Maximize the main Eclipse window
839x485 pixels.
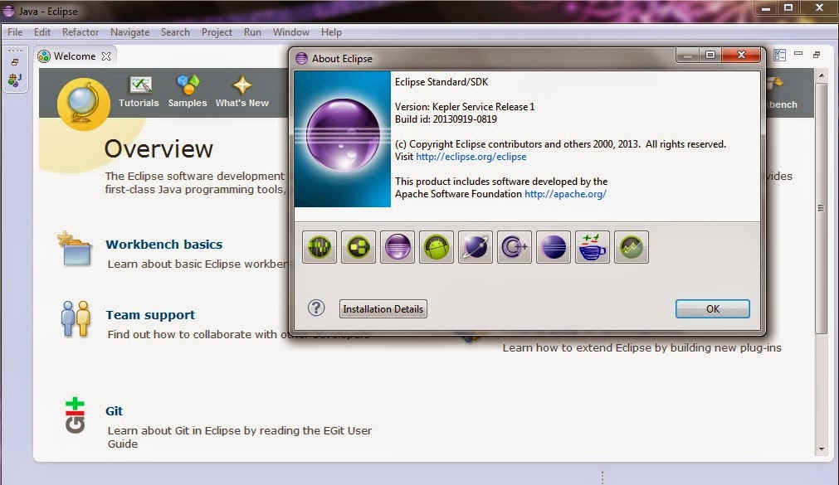(x=788, y=7)
